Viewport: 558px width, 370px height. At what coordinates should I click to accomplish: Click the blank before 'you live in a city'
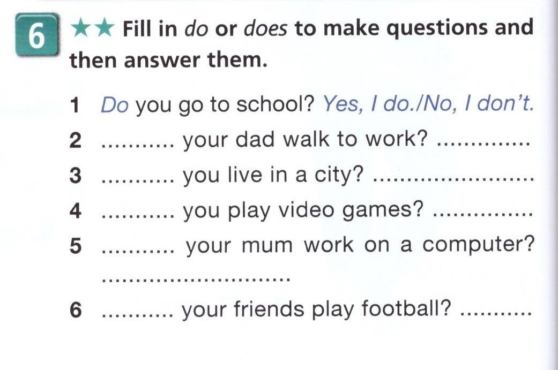click(138, 181)
